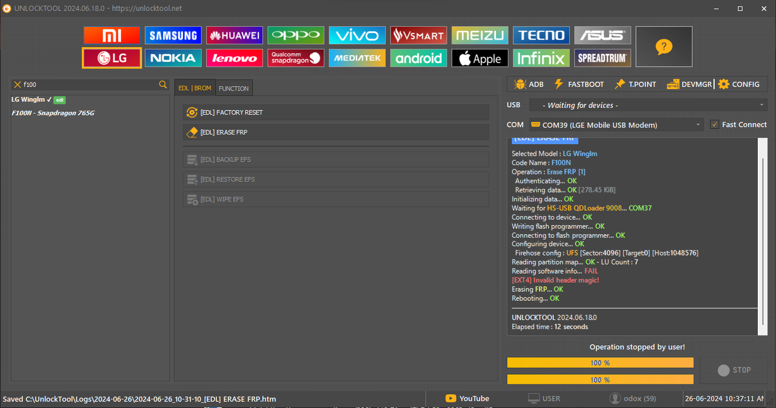
Task: Click the model search field containing f100
Action: [90, 85]
